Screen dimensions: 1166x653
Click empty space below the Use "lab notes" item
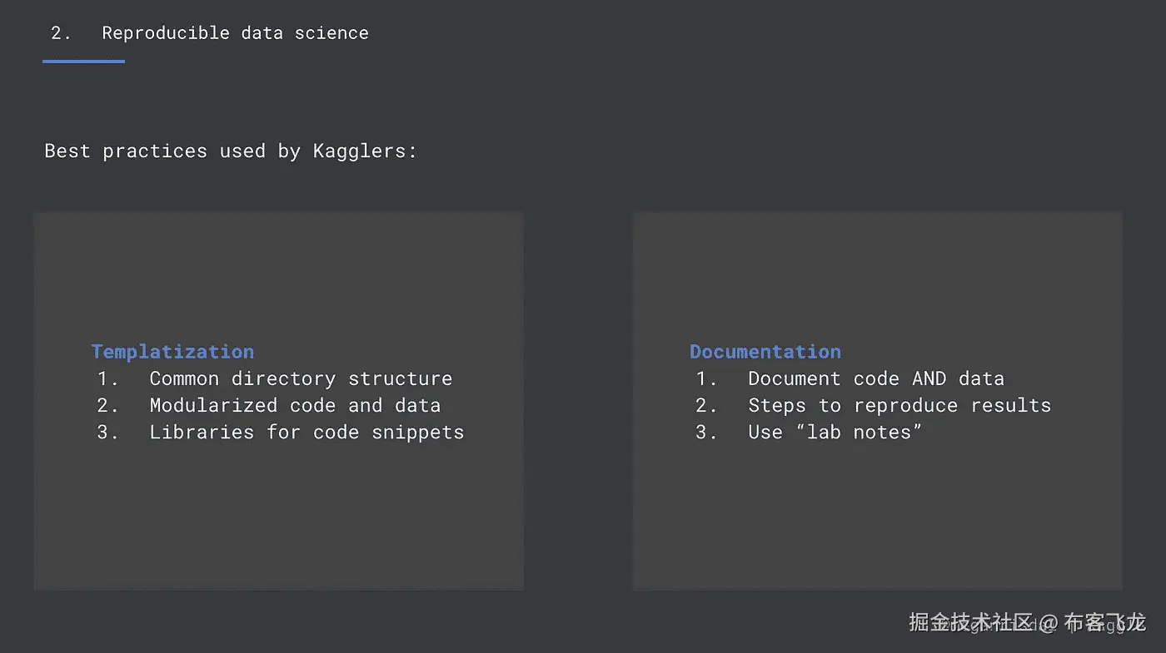pyautogui.click(x=876, y=516)
